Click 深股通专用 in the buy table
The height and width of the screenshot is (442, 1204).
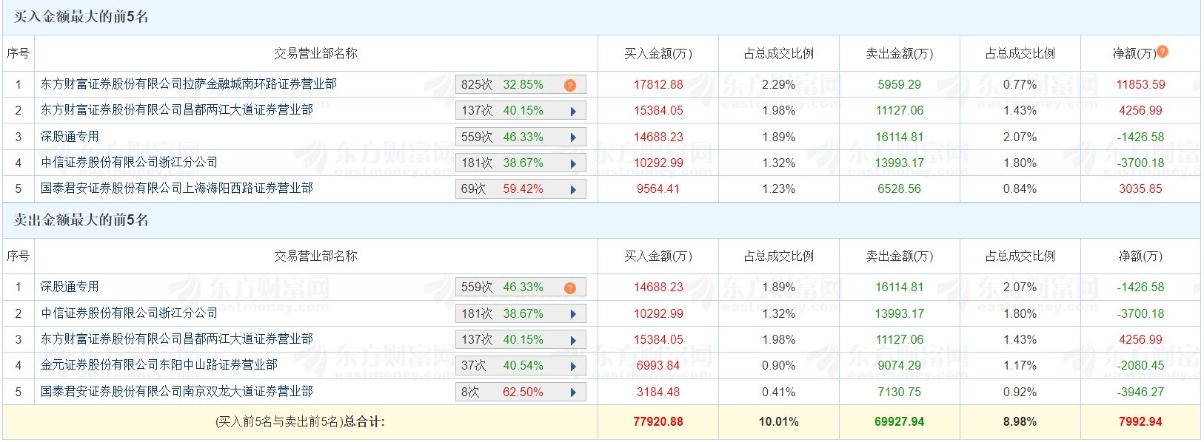pos(70,137)
